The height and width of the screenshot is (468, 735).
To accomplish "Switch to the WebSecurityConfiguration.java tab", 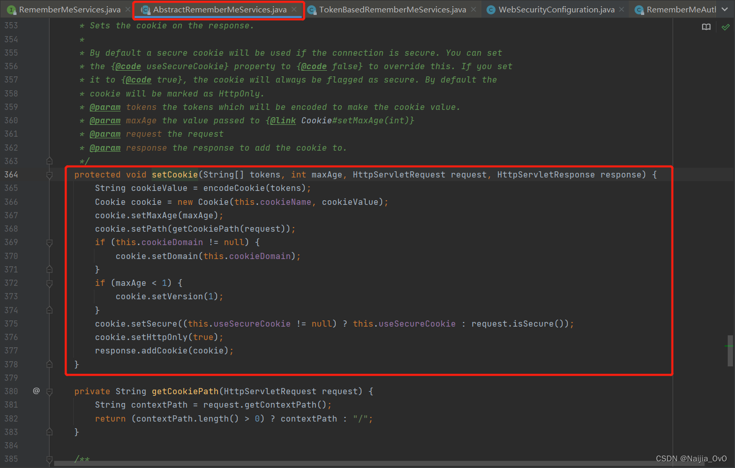I will pos(557,10).
